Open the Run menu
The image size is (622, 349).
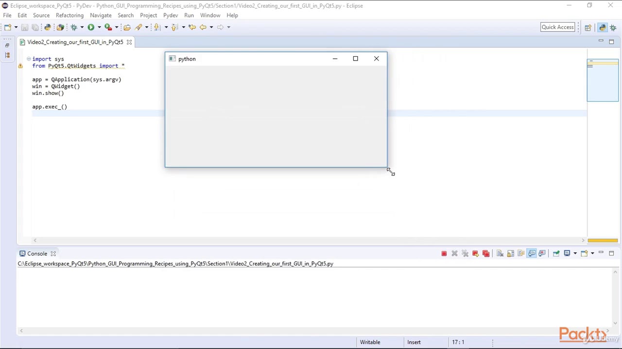pos(189,15)
